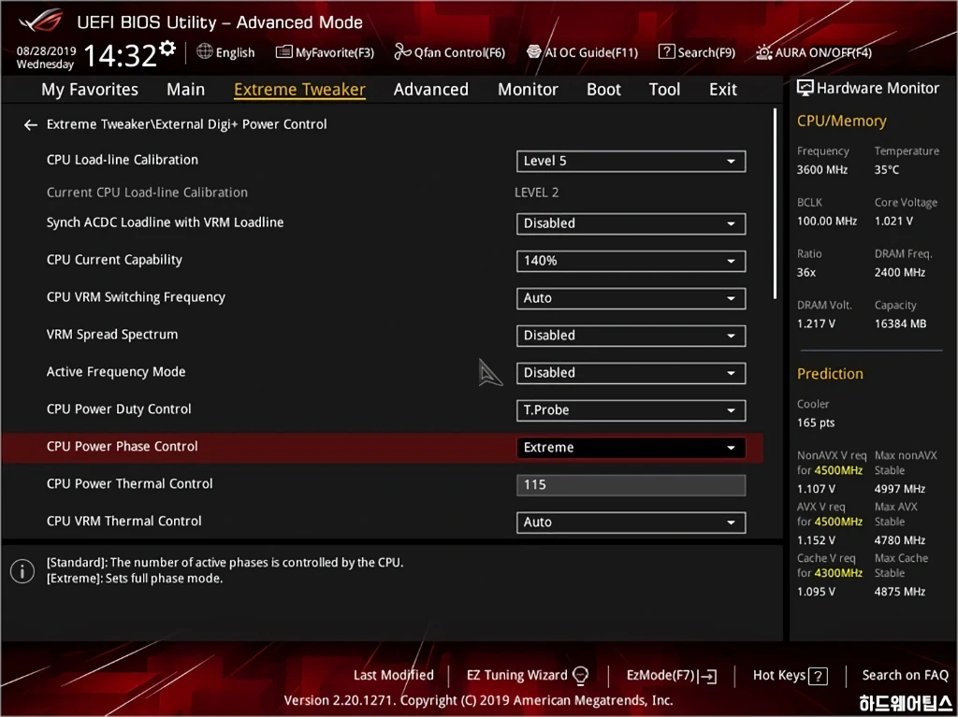Viewport: 958px width, 717px height.
Task: Click AI OC Guide(F11) label
Action: click(591, 52)
